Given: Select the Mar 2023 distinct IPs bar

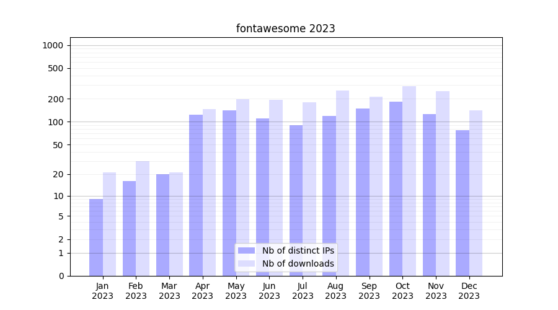Looking at the screenshot, I should tap(162, 225).
